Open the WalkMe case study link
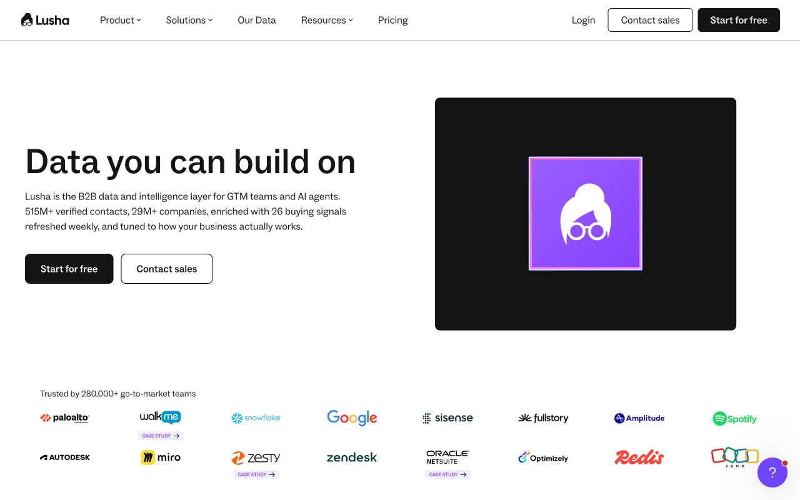Screen dimensions: 800x500 161,436
